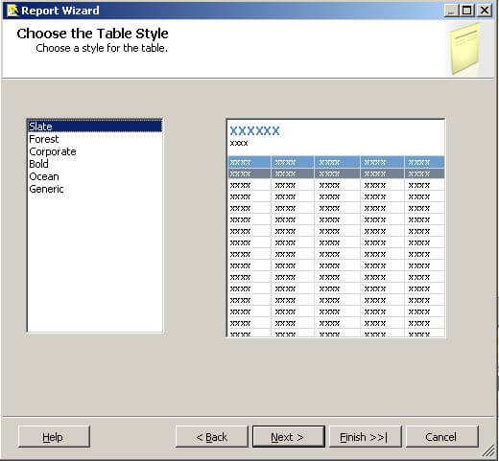Go to previous step with Back

(x=212, y=437)
